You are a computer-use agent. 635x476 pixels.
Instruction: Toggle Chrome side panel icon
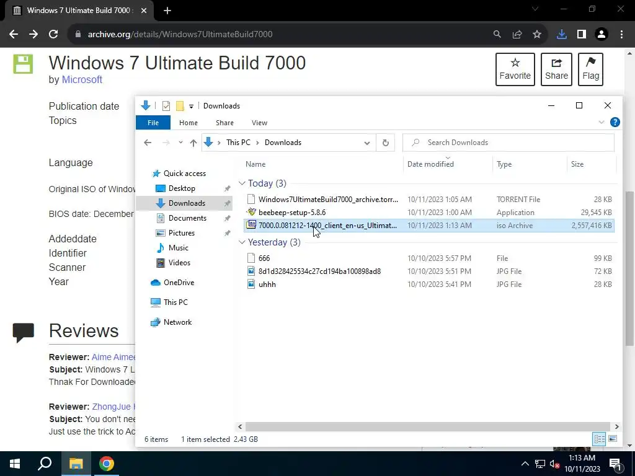(x=582, y=35)
